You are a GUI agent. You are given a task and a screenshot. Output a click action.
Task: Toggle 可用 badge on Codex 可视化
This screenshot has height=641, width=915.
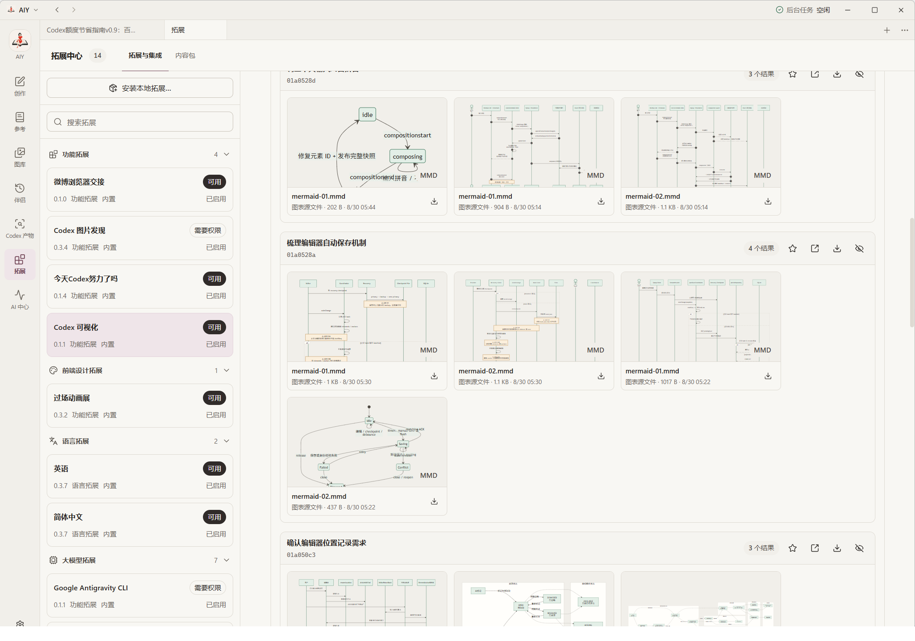pos(215,327)
